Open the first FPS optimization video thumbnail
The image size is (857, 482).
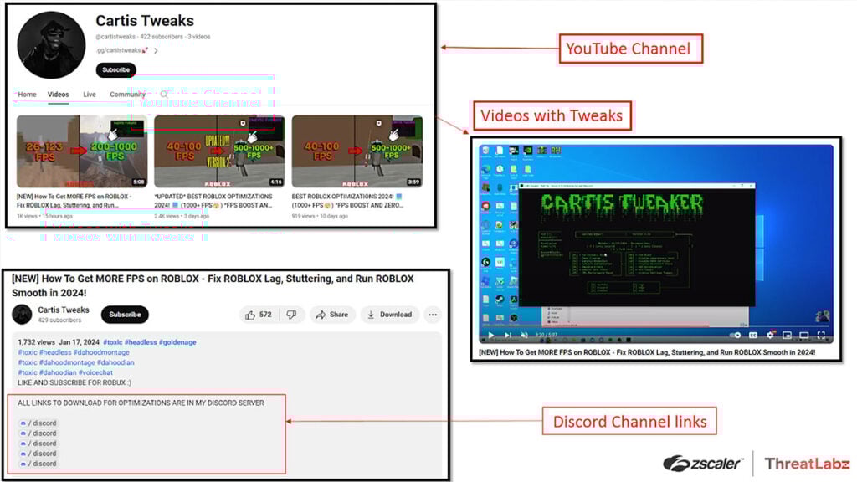81,151
